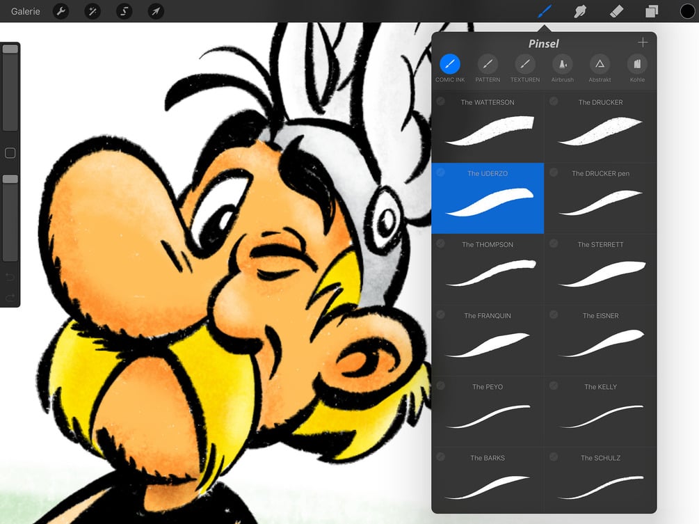Click the brush opacity slider handle
This screenshot has height=524, width=699.
10,179
